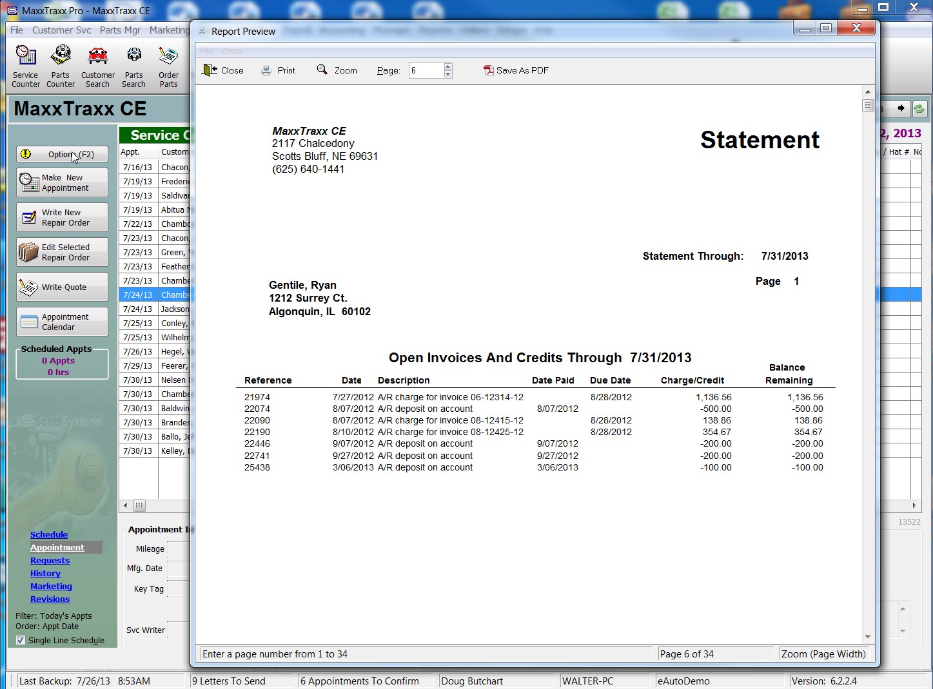This screenshot has width=933, height=689.
Task: Open the History link
Action: click(45, 573)
